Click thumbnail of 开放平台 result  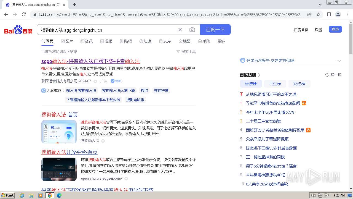(x=59, y=169)
